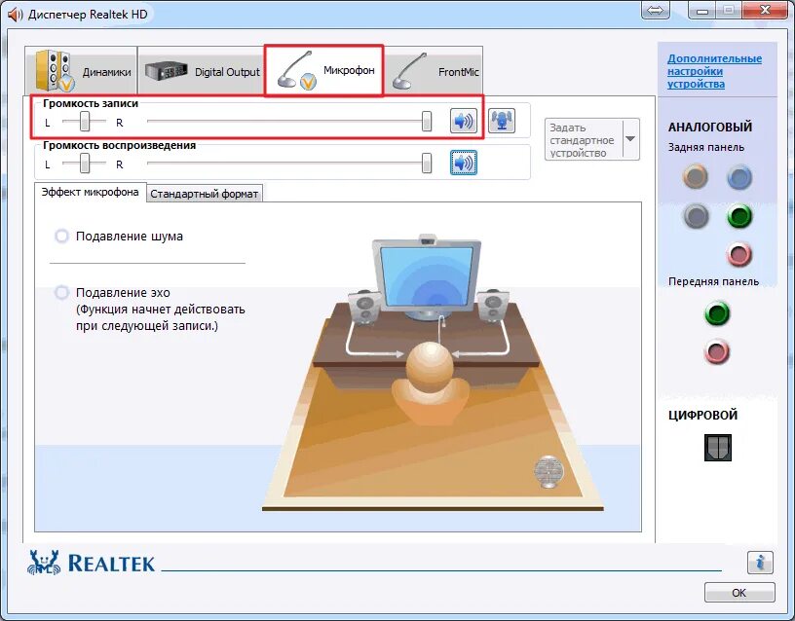Open the information button

coord(760,563)
